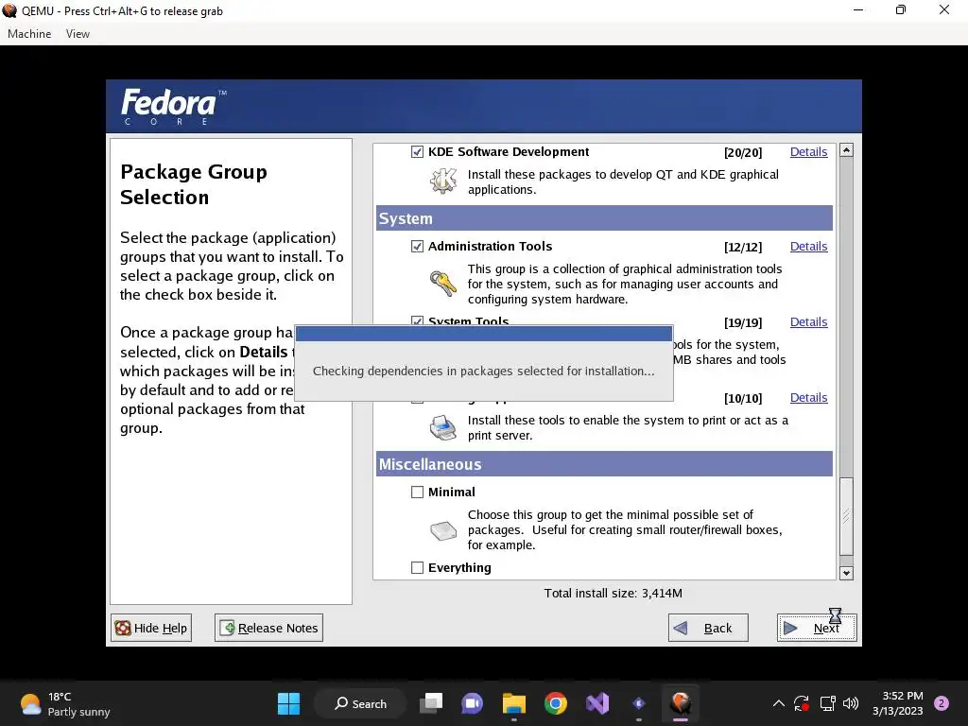Uncheck KDE Software Development group
Image resolution: width=968 pixels, height=726 pixels.
click(x=417, y=152)
